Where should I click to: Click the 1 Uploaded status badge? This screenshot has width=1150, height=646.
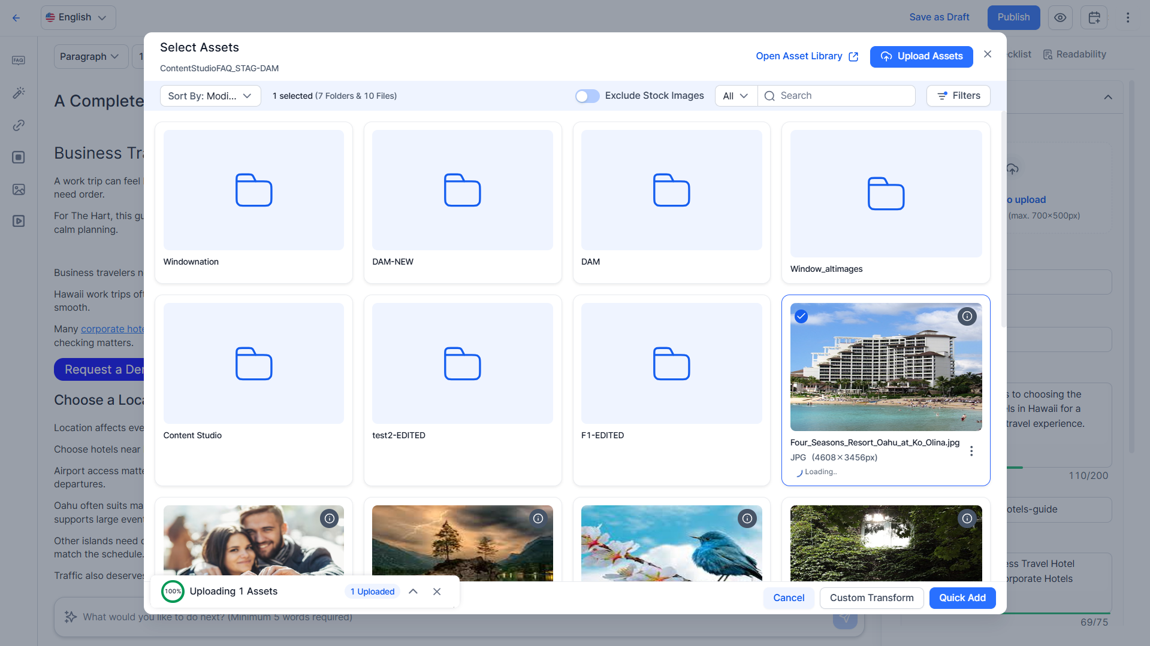372,592
